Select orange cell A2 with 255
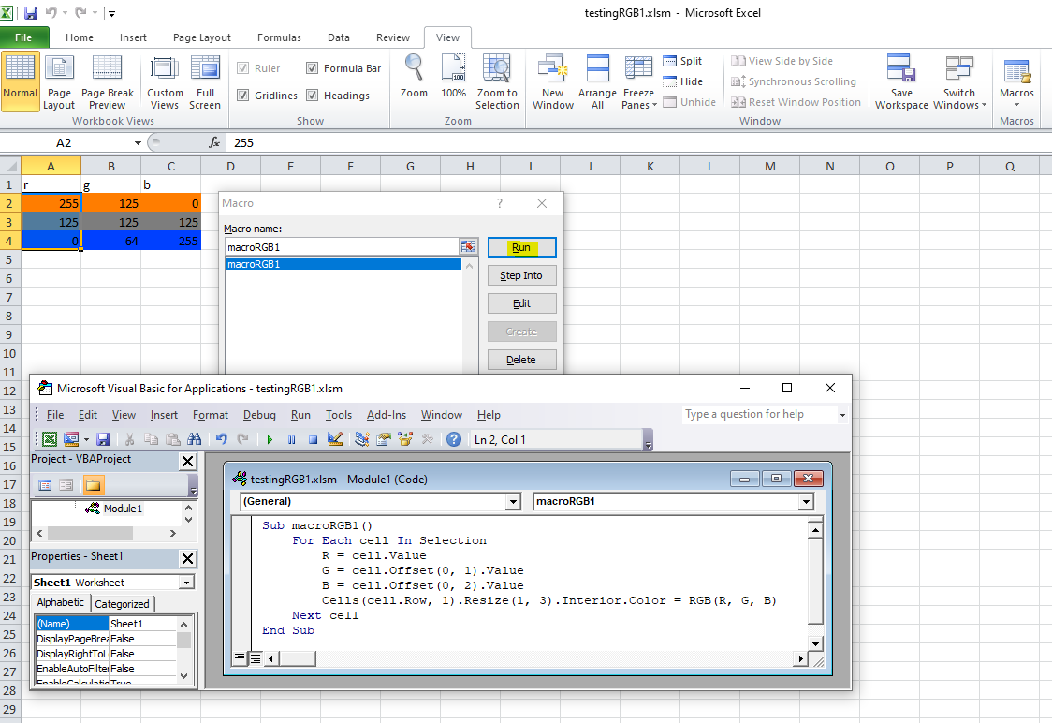The height and width of the screenshot is (723, 1052). (51, 203)
